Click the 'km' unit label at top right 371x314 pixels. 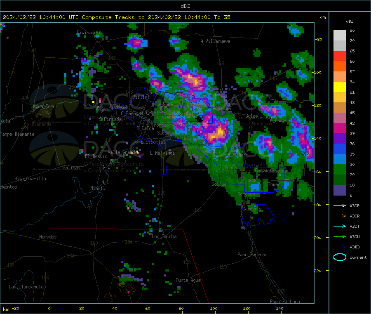(x=322, y=17)
